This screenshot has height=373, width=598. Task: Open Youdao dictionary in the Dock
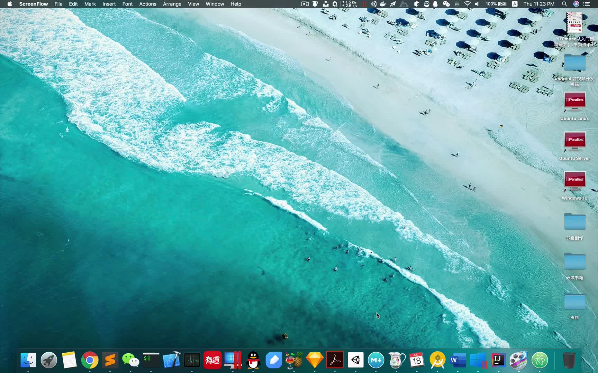point(212,360)
